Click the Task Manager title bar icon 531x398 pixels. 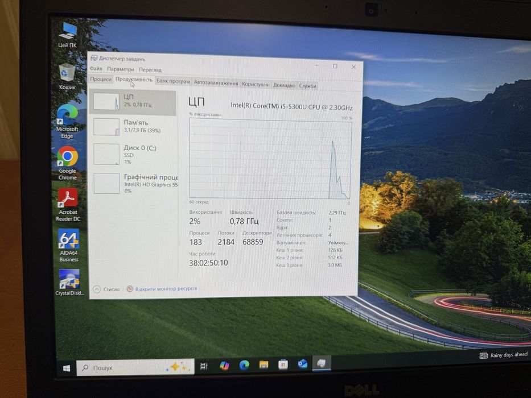point(94,58)
